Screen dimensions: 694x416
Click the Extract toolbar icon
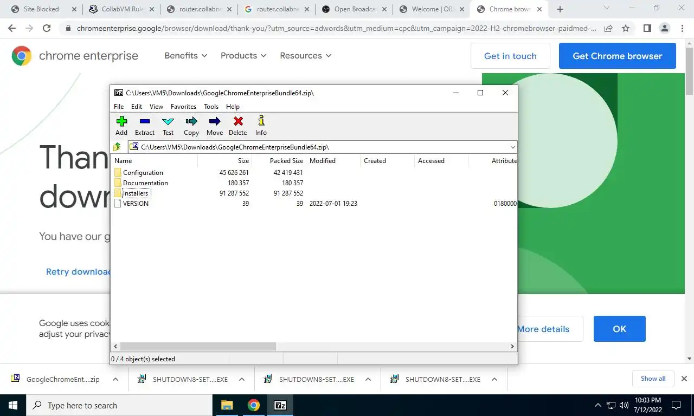click(145, 126)
